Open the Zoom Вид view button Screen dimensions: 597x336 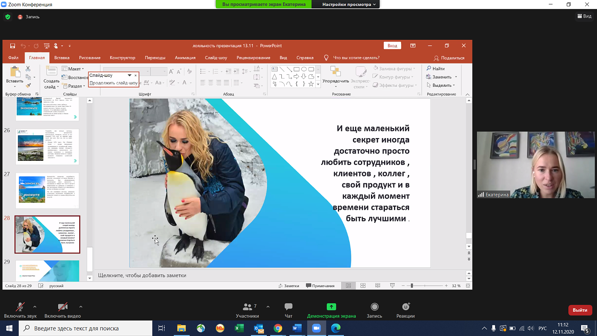point(584,16)
